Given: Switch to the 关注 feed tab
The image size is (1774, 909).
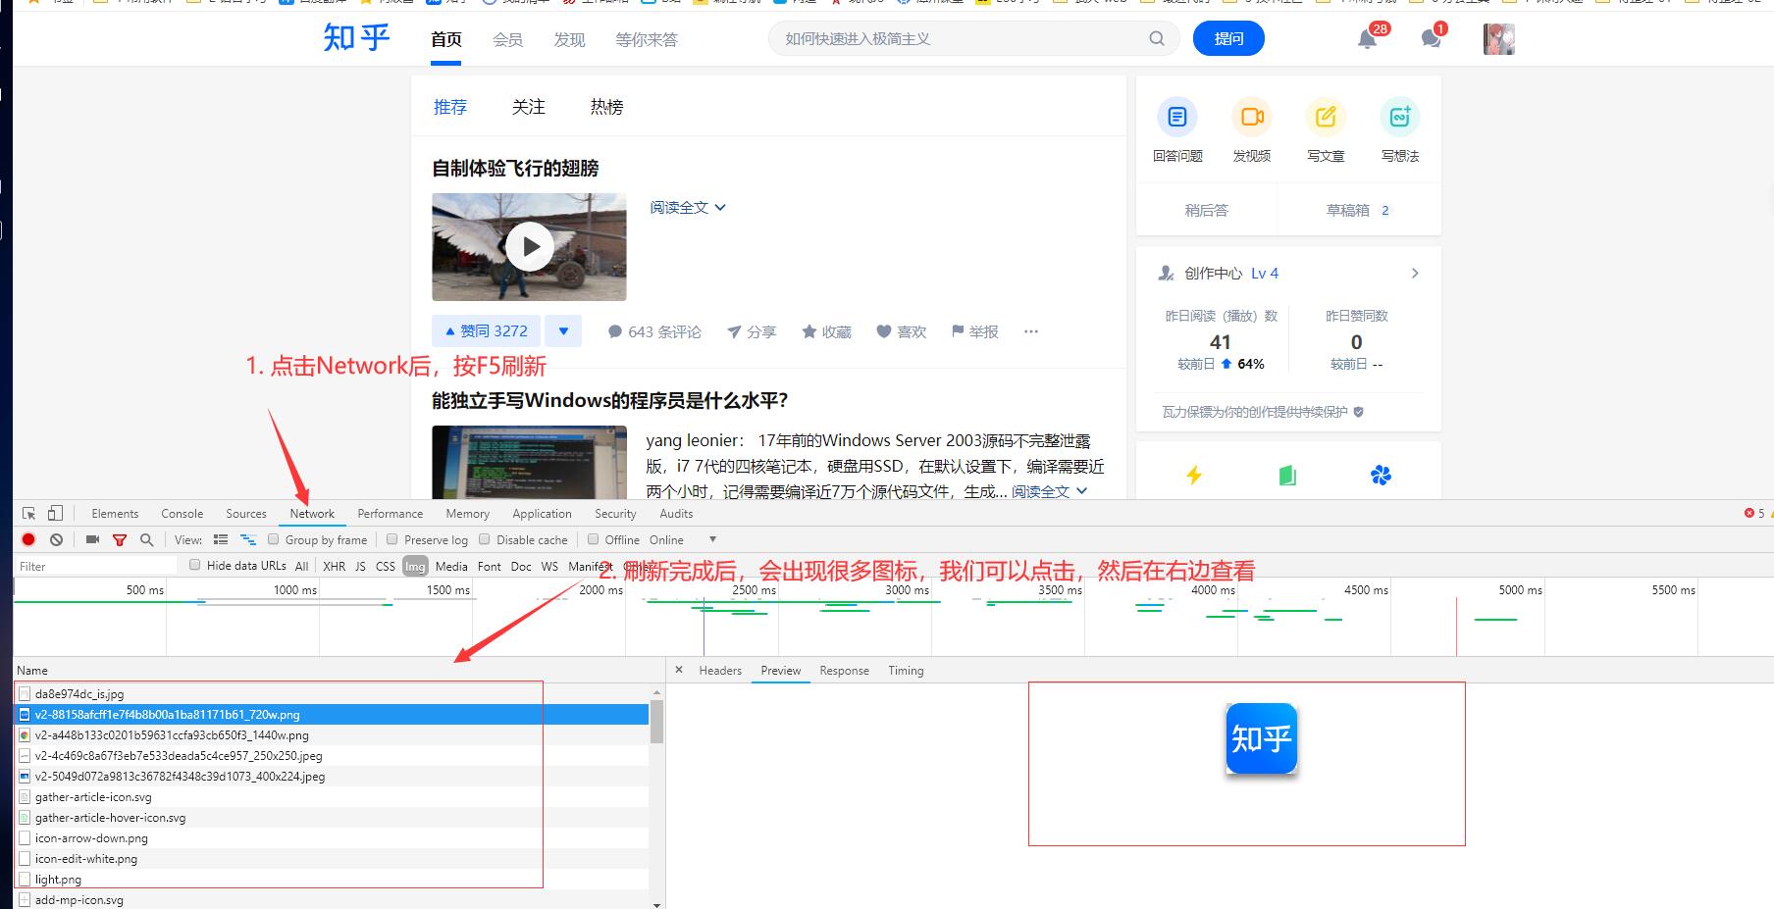Looking at the screenshot, I should pyautogui.click(x=528, y=106).
